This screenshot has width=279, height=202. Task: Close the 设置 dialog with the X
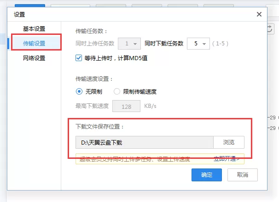(259, 14)
